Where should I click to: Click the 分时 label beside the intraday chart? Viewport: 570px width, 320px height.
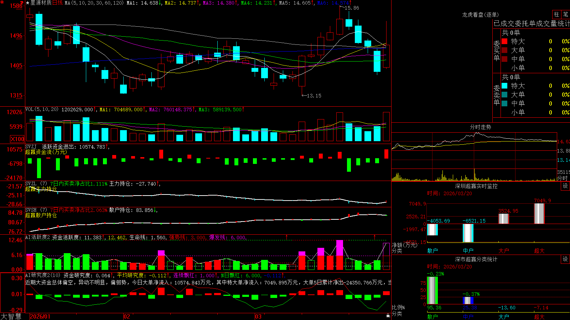[563, 178]
